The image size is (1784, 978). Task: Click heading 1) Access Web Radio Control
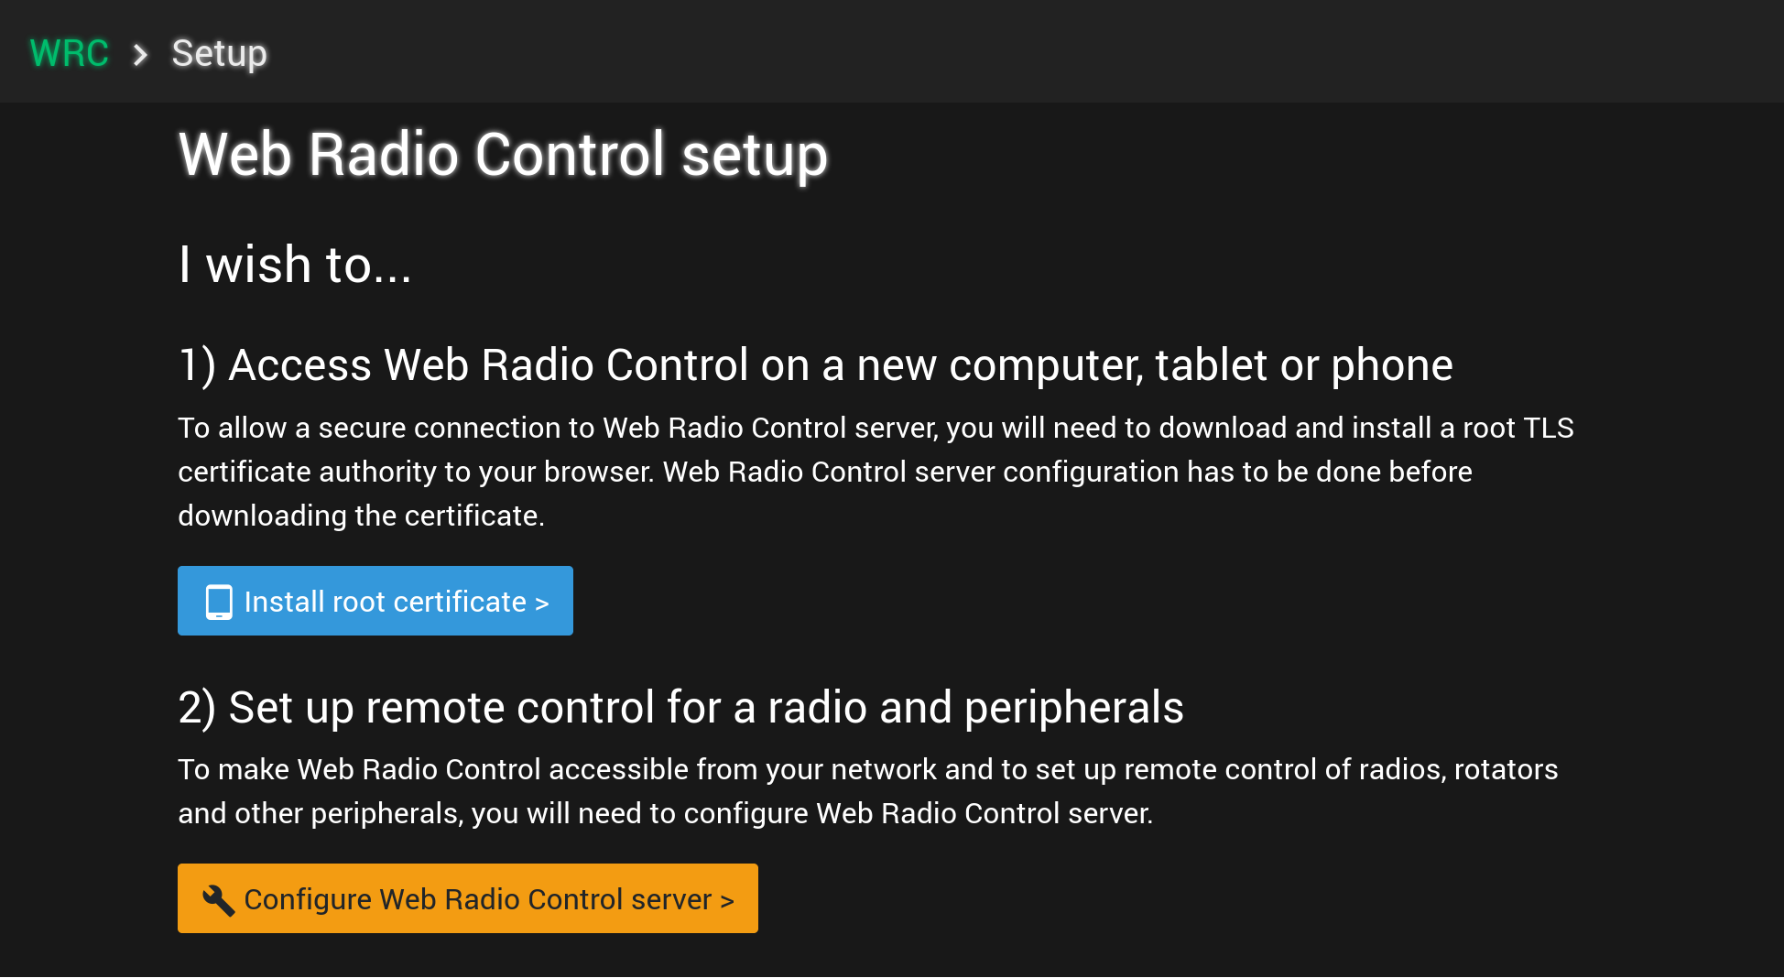[x=815, y=365]
